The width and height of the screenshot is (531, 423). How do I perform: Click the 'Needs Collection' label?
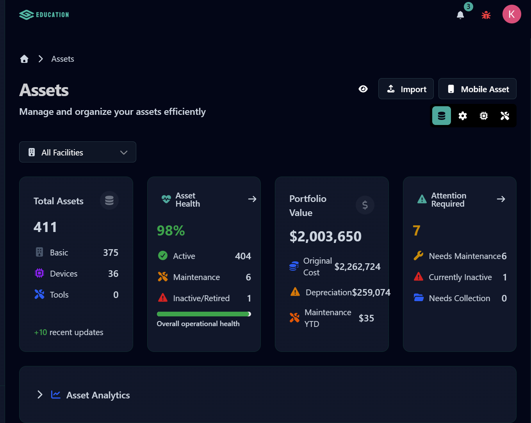click(460, 298)
